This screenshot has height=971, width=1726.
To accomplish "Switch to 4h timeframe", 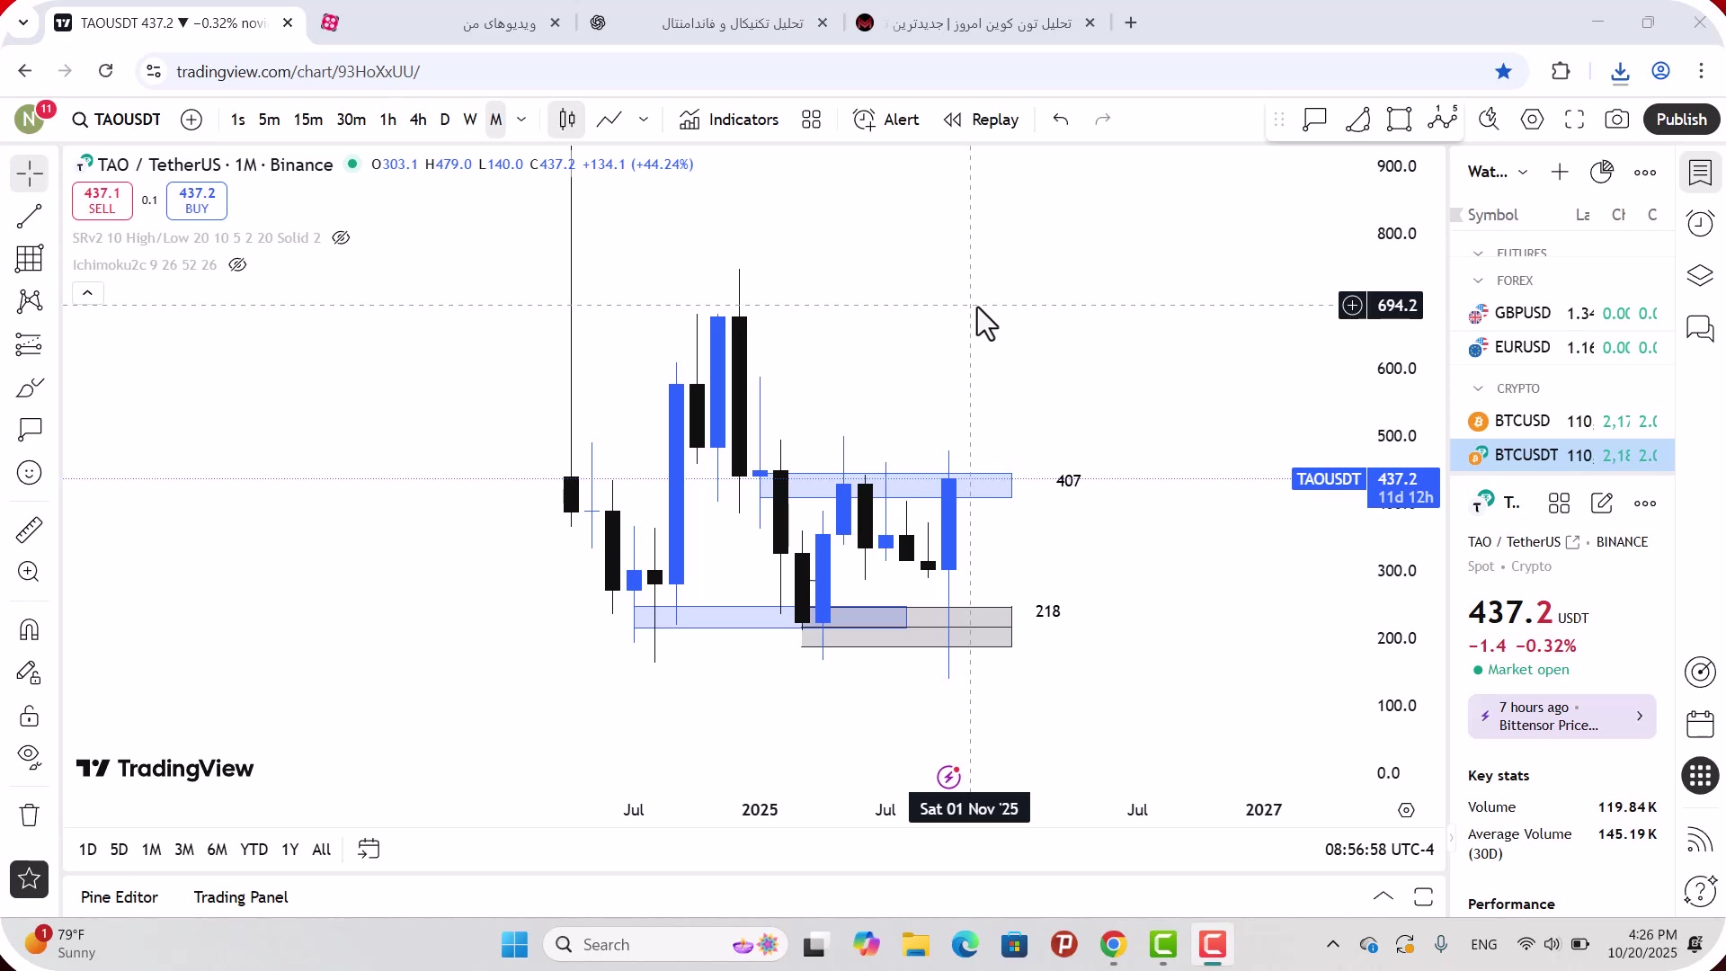I will coord(418,120).
